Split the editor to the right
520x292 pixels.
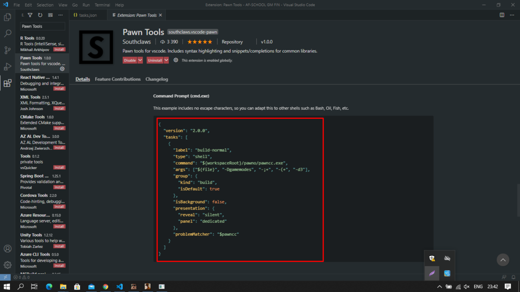502,15
